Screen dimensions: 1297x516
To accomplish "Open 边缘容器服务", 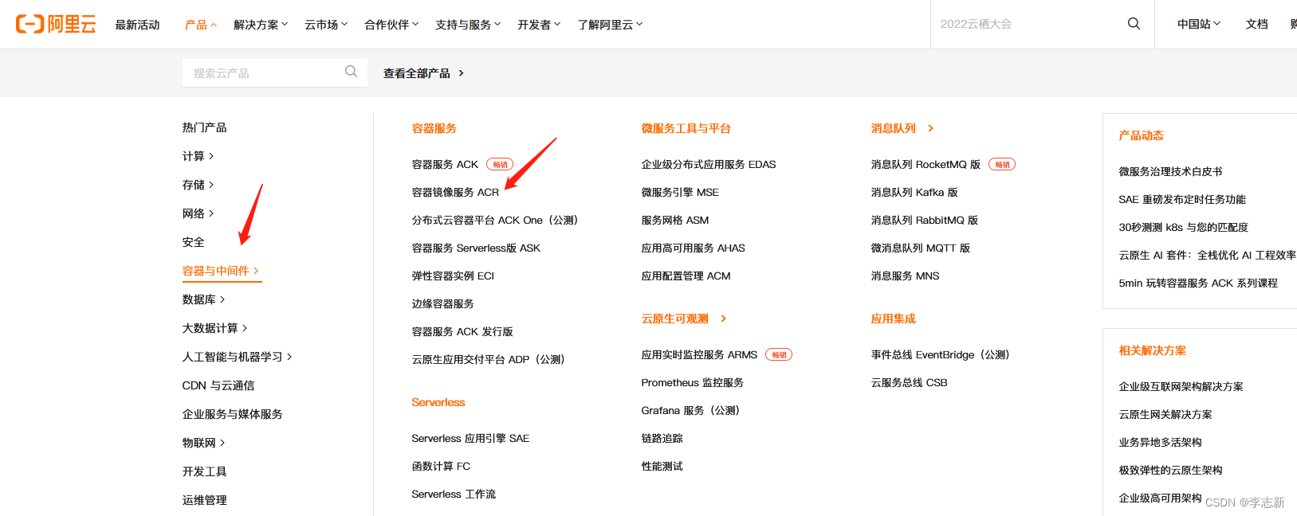I will (x=442, y=304).
